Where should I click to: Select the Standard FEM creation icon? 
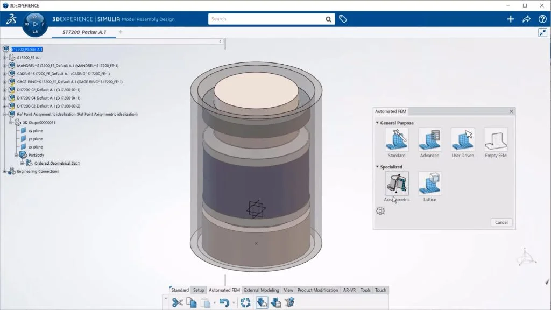coord(396,140)
